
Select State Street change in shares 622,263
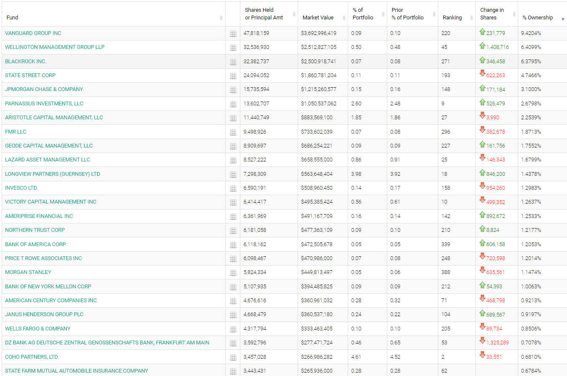(x=495, y=75)
